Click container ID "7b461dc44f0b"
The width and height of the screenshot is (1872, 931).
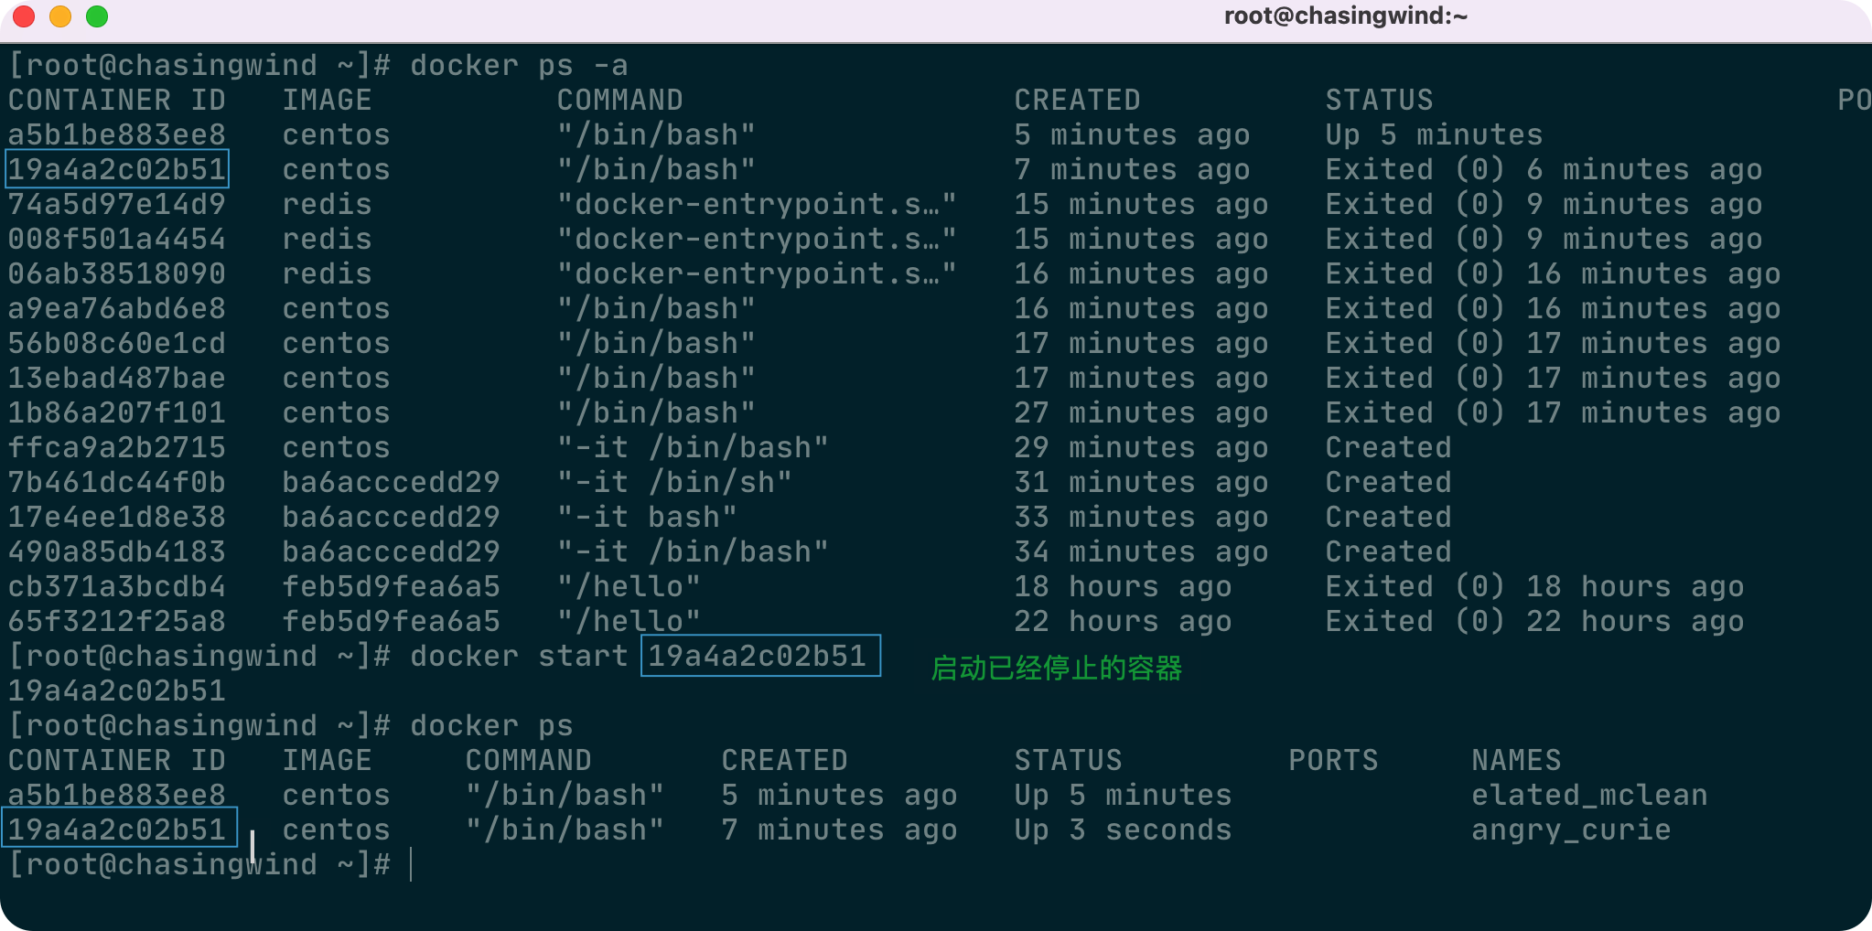tap(117, 482)
